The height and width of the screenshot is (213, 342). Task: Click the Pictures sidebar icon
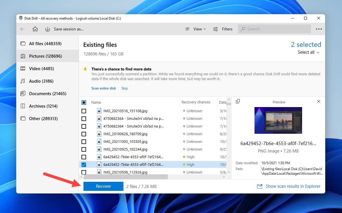coord(23,56)
